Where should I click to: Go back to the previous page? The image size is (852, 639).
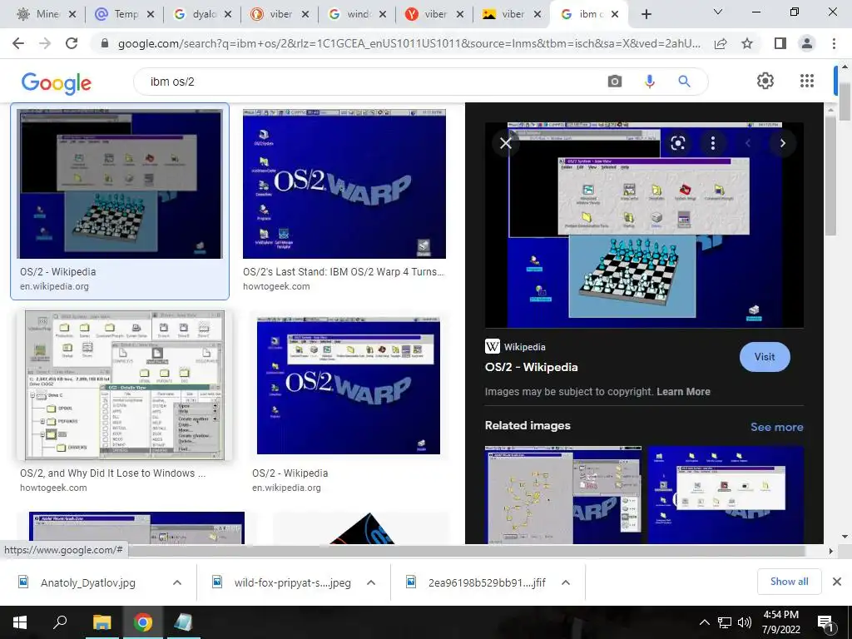click(18, 43)
